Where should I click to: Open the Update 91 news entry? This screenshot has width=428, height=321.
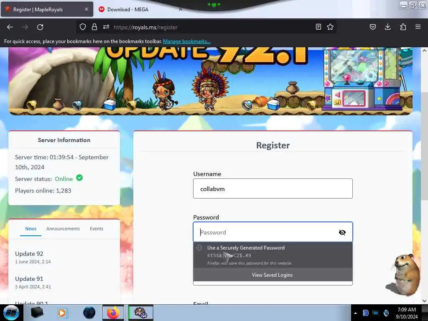[x=29, y=279]
